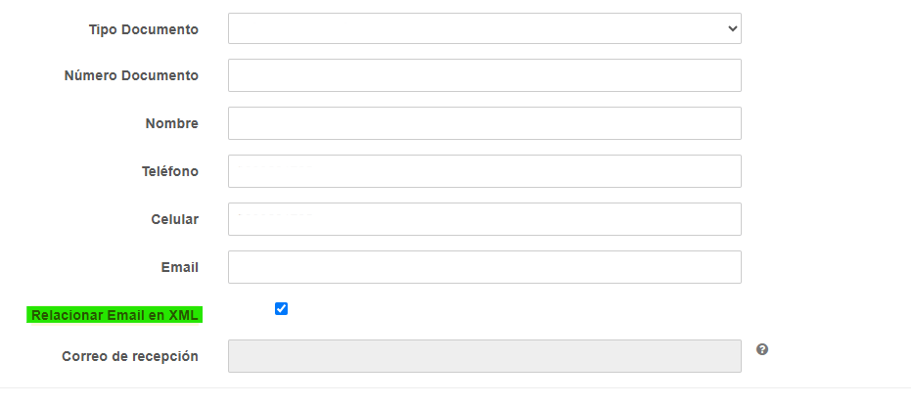Click the faint placeholder text in Celular
The height and width of the screenshot is (406, 911).
pos(275,216)
